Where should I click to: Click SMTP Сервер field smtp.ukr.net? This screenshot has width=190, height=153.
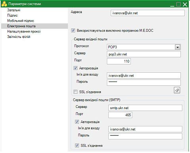click(x=145, y=108)
